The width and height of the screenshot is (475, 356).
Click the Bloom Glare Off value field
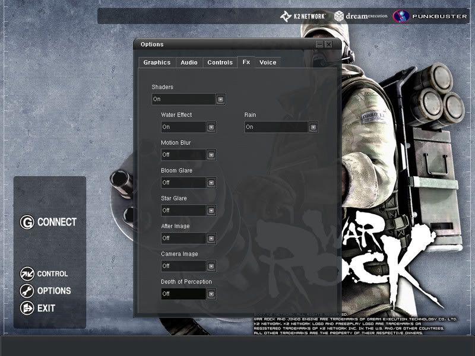coord(183,183)
